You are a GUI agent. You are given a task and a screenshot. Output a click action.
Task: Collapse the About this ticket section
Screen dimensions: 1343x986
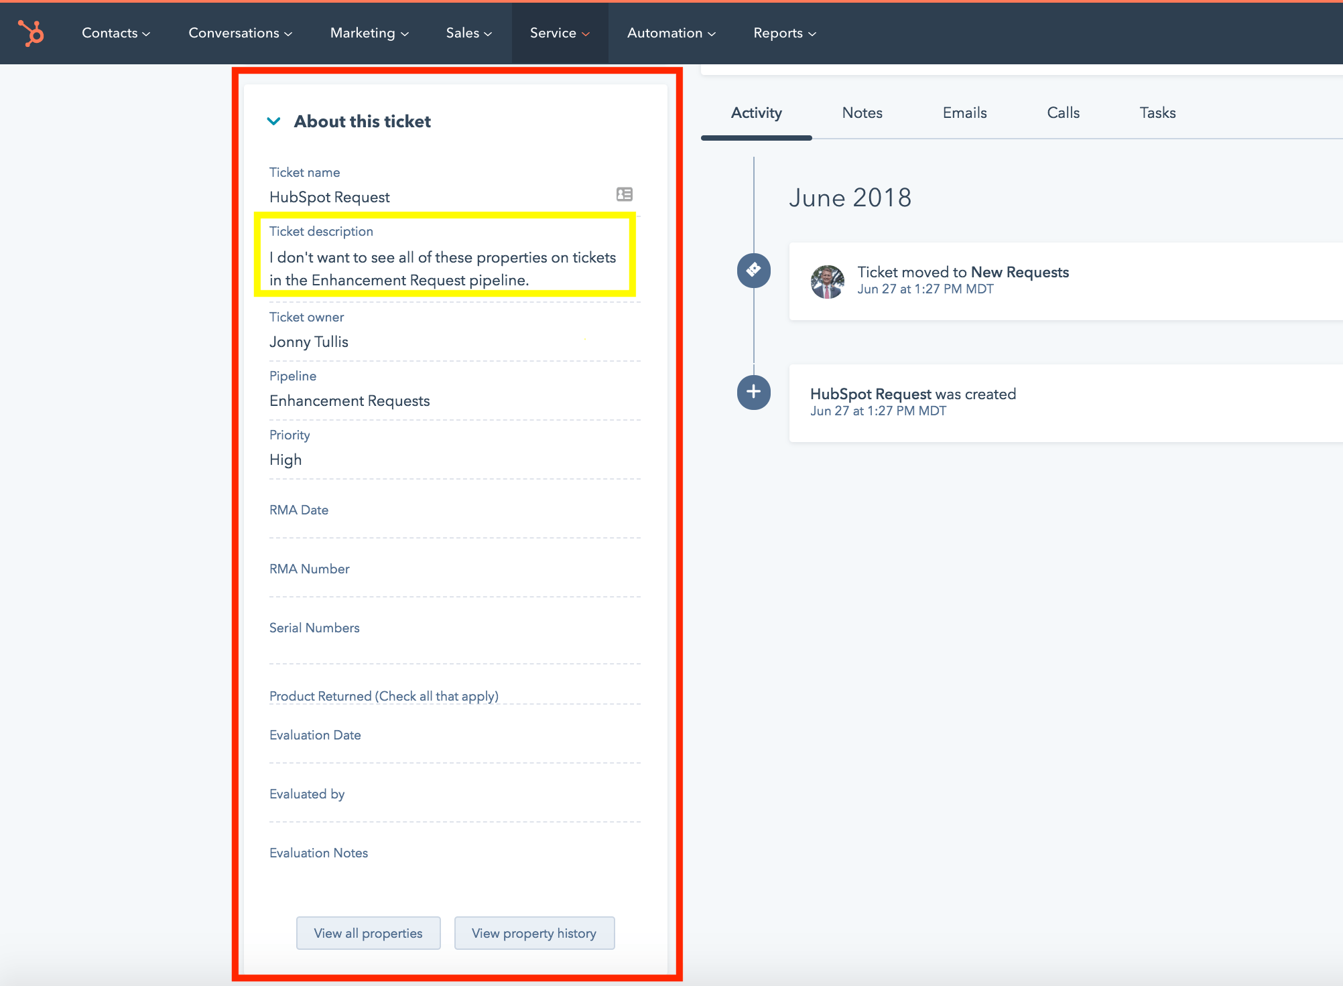[x=273, y=121]
